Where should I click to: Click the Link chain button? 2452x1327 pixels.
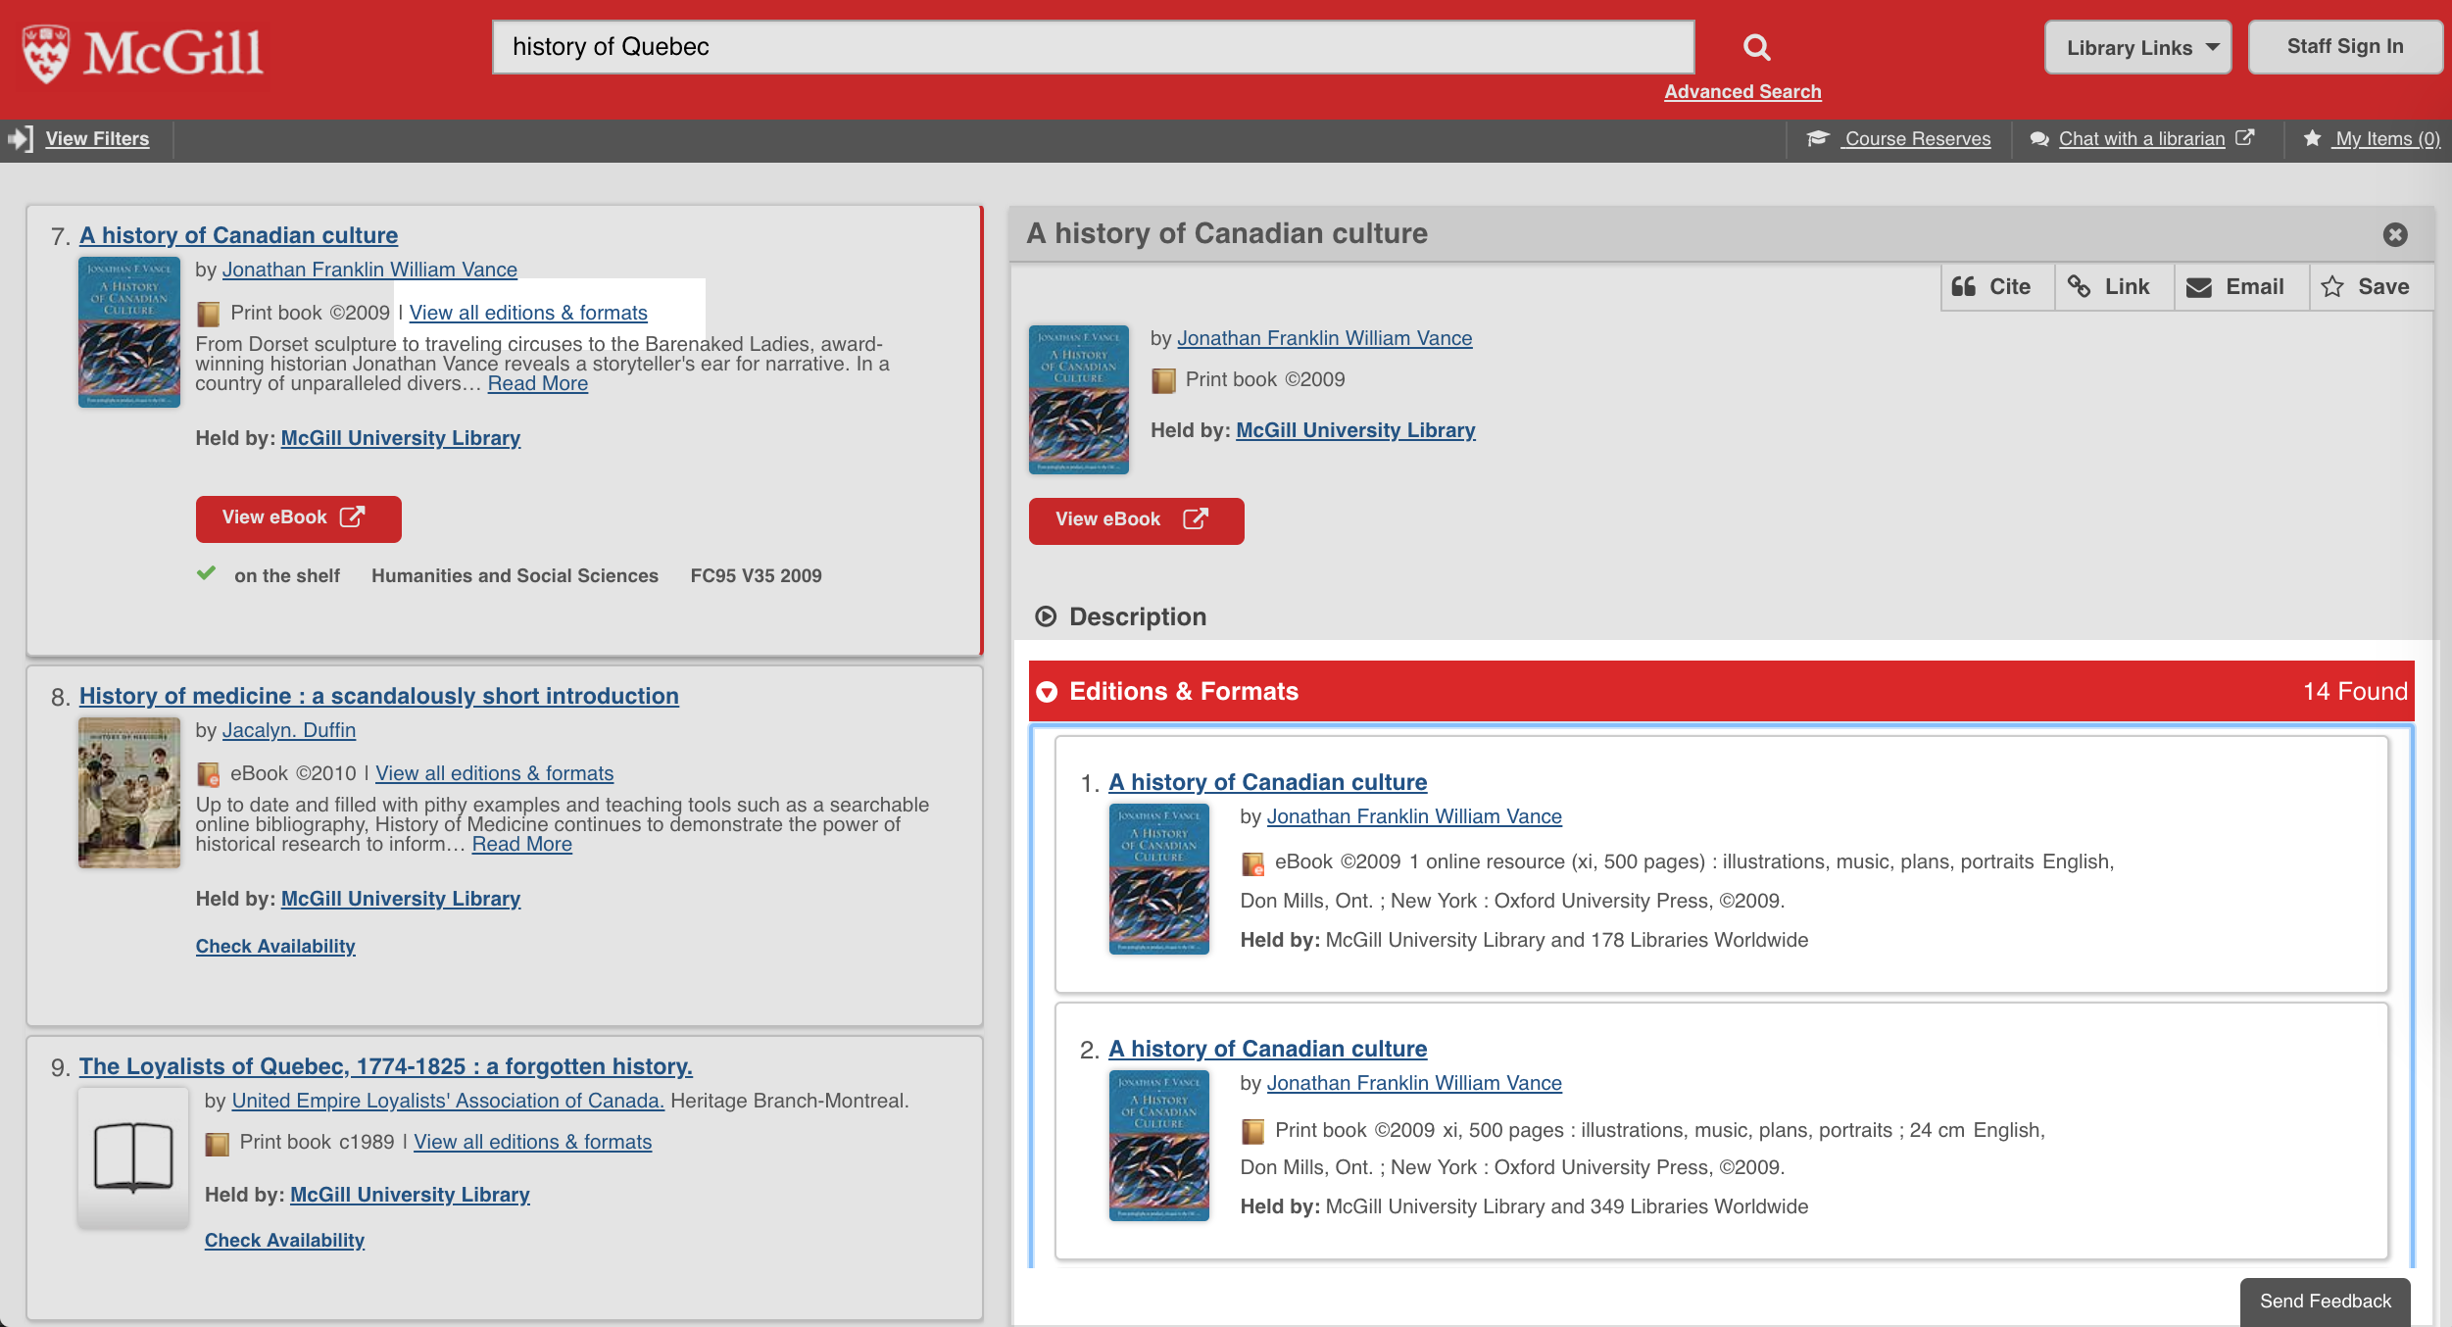click(2114, 287)
